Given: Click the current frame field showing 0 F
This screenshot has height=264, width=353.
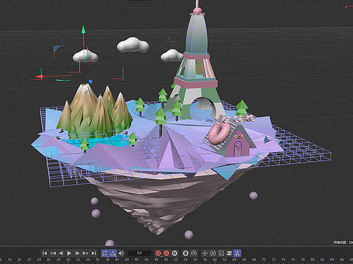Looking at the screenshot, I should 140,253.
